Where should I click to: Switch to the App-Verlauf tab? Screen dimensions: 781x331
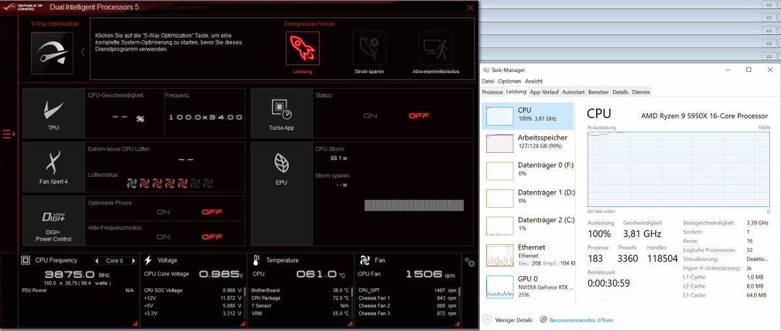(x=544, y=92)
